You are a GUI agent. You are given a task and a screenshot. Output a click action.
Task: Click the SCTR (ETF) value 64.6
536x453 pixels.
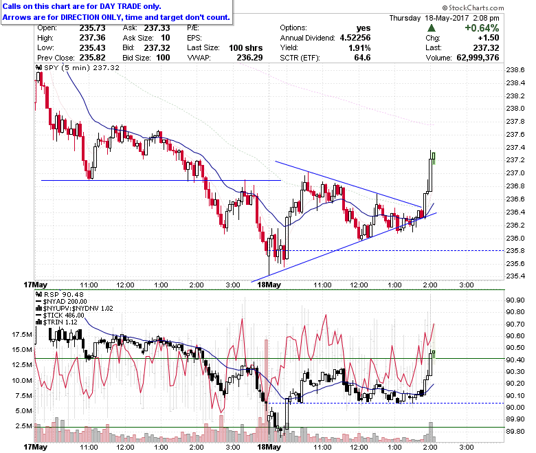[362, 58]
